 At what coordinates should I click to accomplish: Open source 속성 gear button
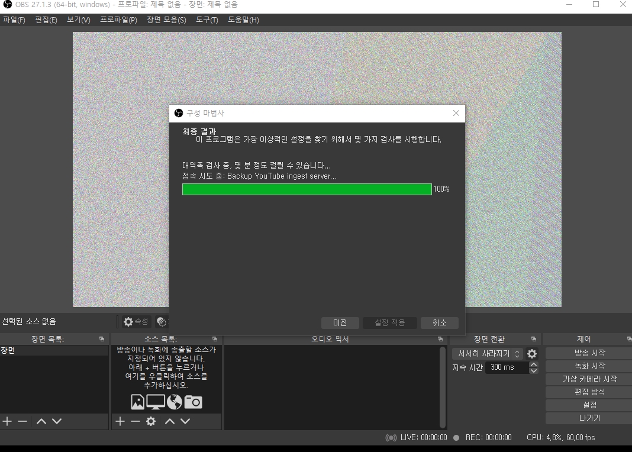pos(136,321)
